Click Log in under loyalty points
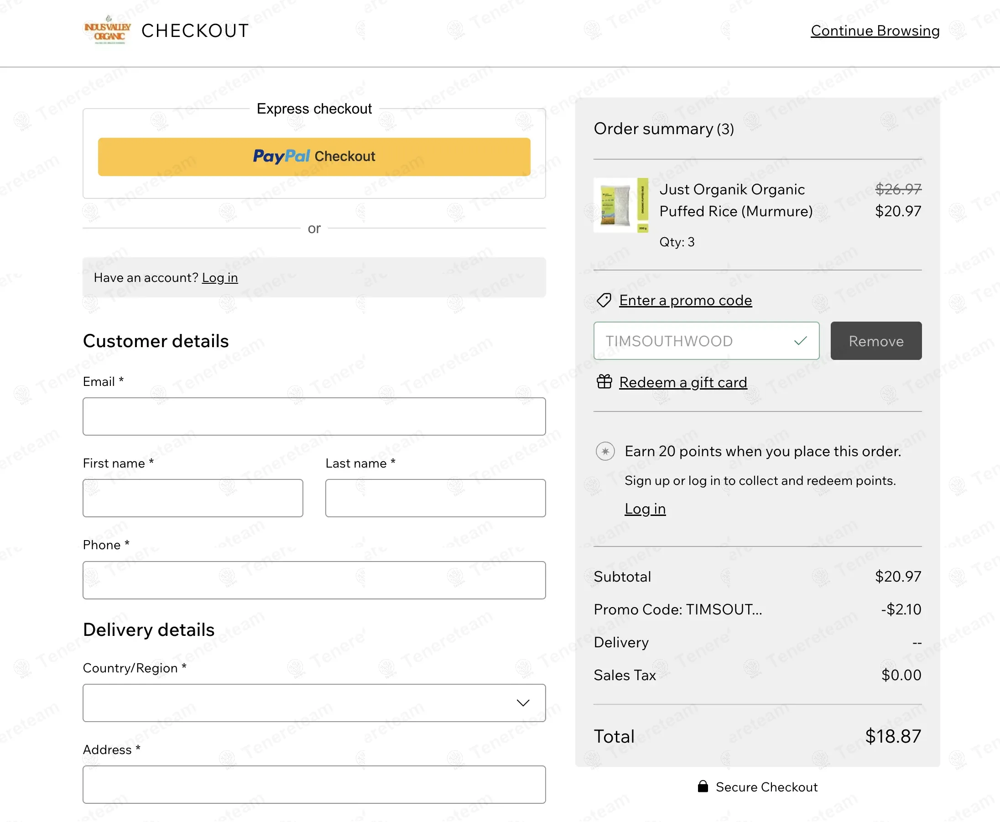This screenshot has width=1000, height=822. click(x=645, y=509)
